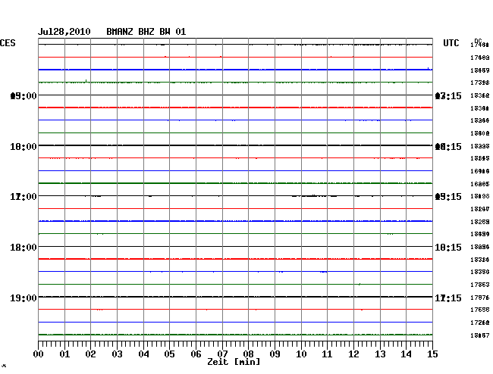Click x-axis tick label 10
The image size is (493, 374).
301,354
